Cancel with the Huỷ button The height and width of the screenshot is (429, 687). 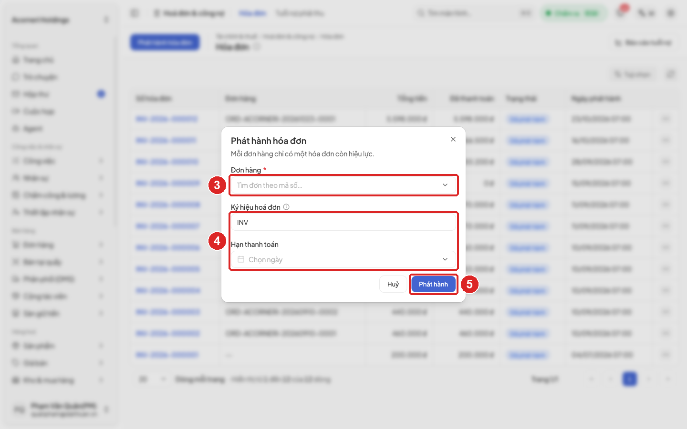[x=393, y=284]
